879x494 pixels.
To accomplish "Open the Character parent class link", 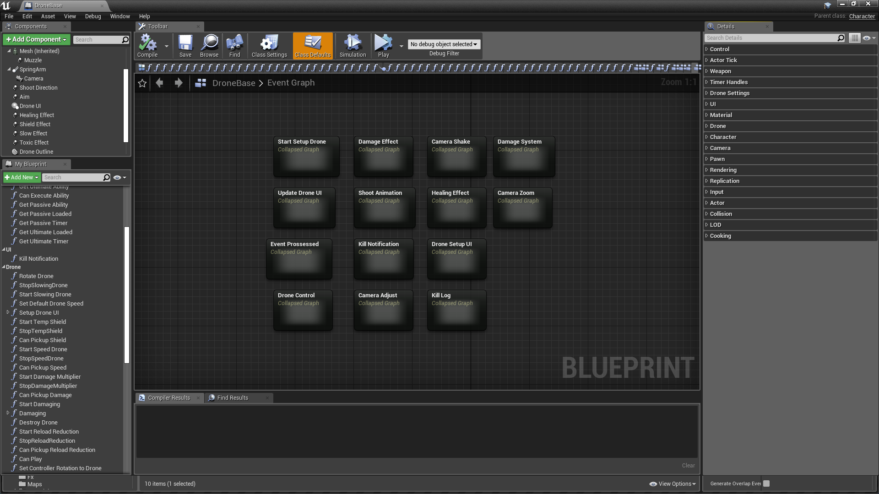I will coord(862,16).
